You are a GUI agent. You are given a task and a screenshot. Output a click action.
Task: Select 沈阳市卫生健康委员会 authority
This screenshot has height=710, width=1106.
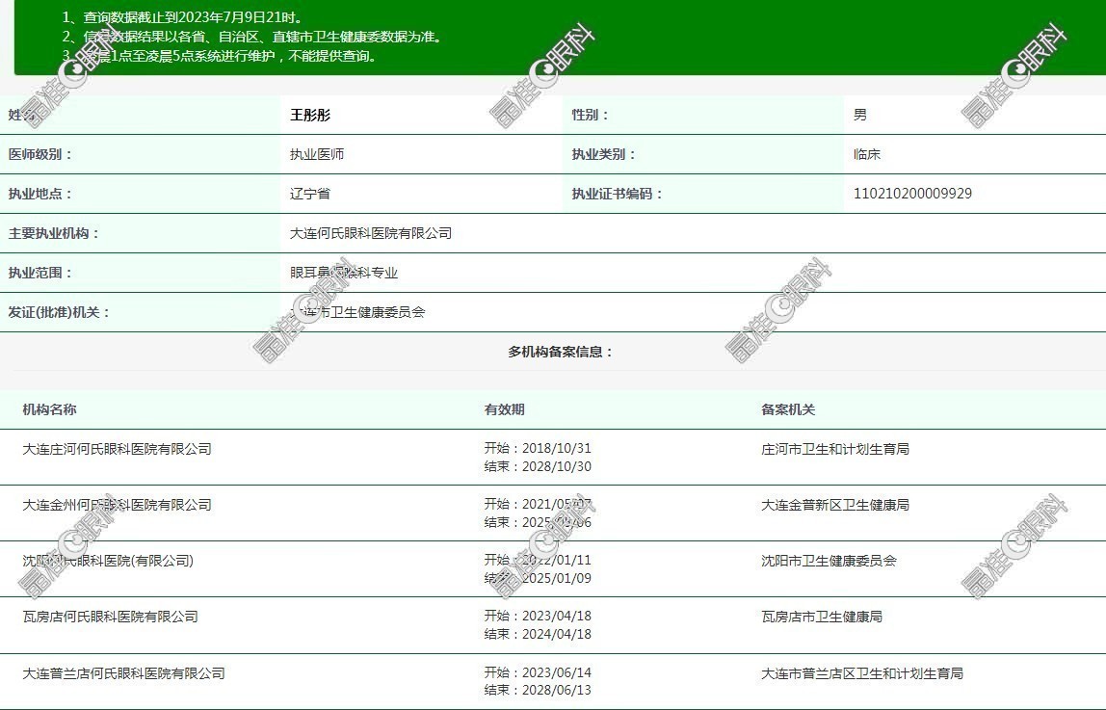[829, 562]
